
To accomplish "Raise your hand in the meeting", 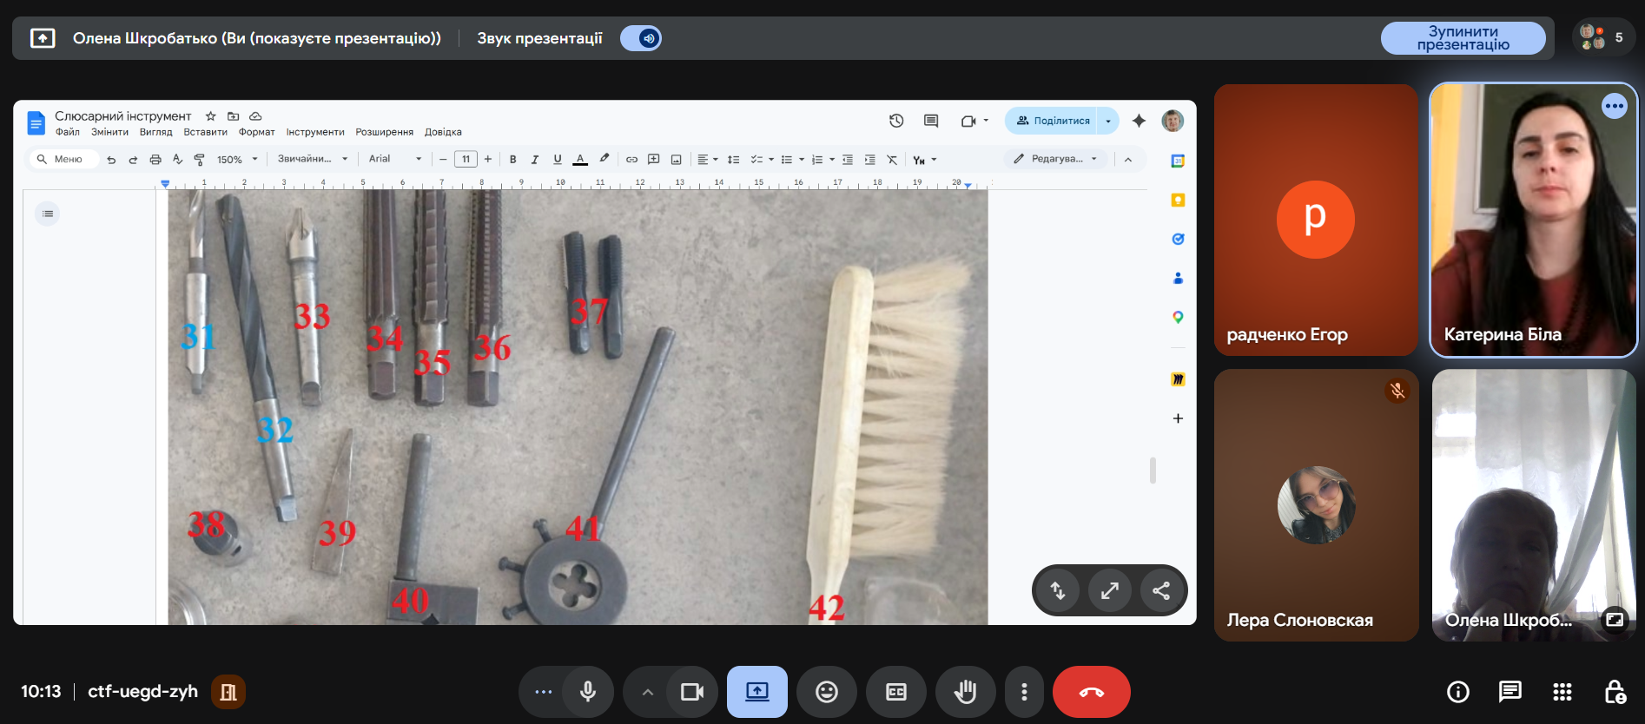I will 965,692.
